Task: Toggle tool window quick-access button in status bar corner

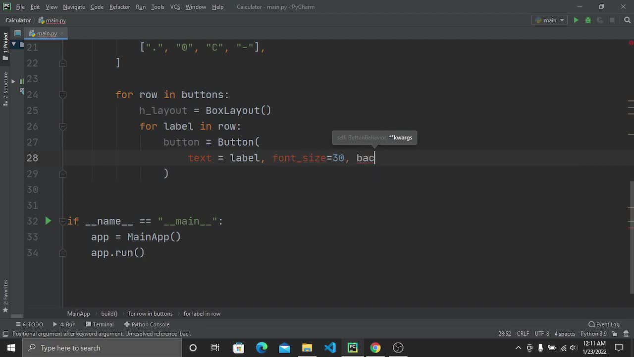Action: click(5, 334)
